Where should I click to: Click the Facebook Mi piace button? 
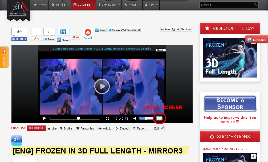click(x=19, y=39)
